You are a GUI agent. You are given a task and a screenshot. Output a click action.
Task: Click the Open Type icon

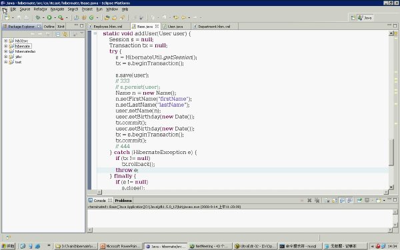(x=107, y=17)
